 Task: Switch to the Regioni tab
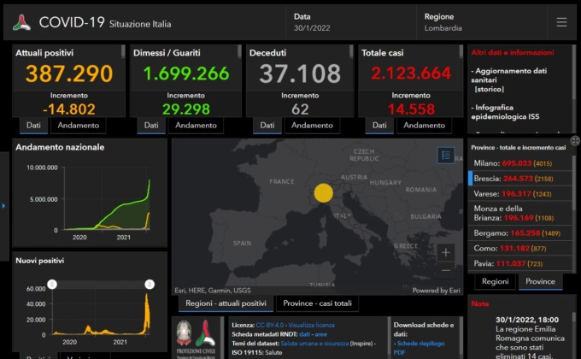[495, 281]
